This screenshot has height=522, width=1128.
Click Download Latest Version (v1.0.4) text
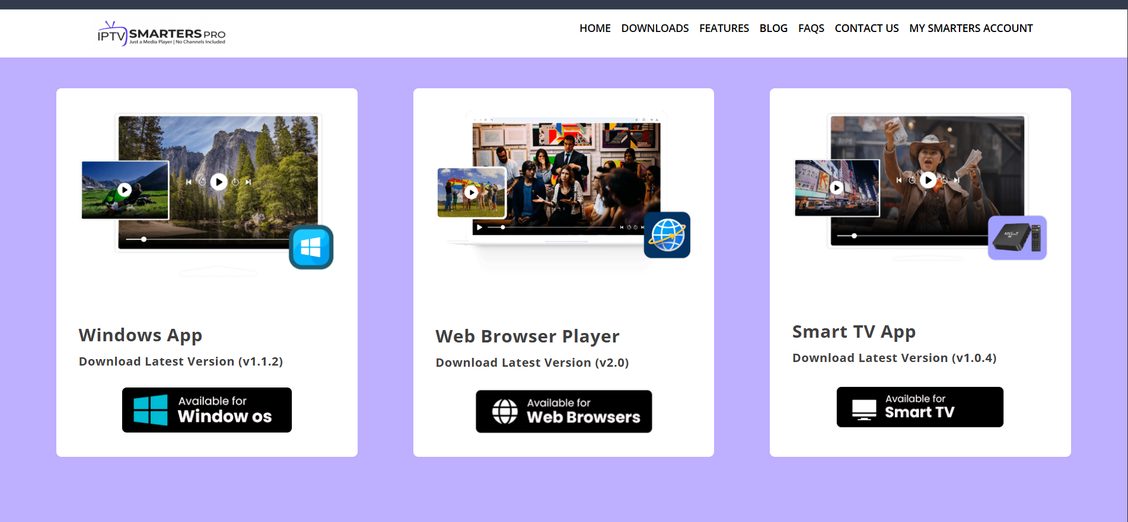pyautogui.click(x=894, y=358)
